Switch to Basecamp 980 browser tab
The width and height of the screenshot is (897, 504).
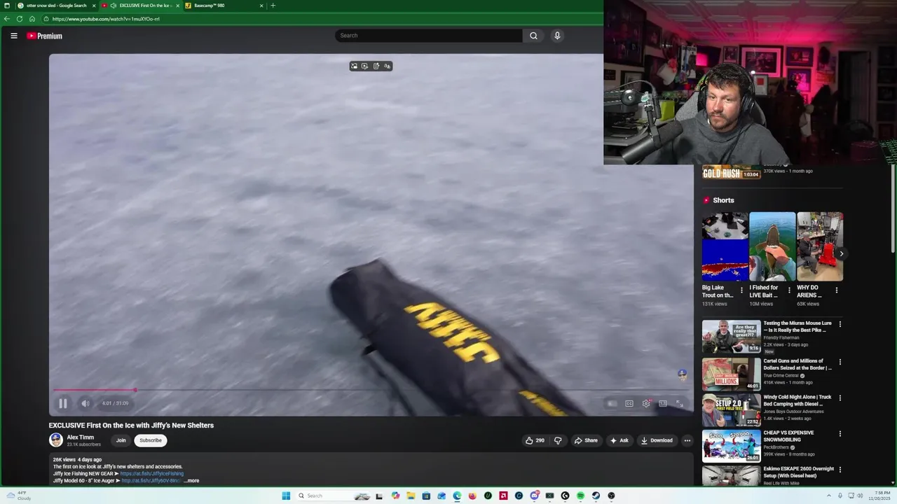click(224, 6)
